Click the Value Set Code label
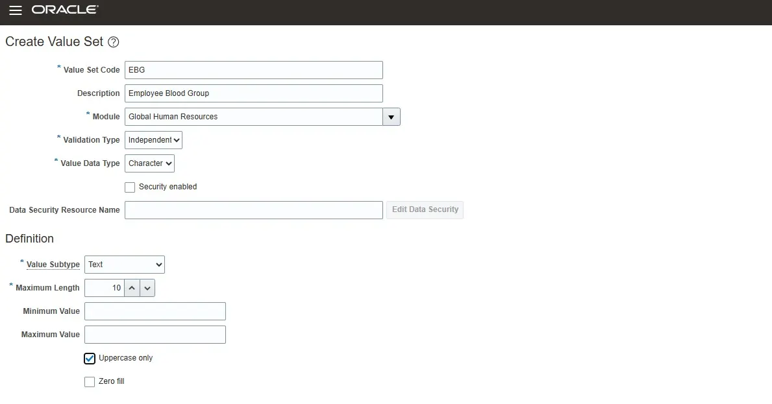The width and height of the screenshot is (772, 404). (x=92, y=70)
